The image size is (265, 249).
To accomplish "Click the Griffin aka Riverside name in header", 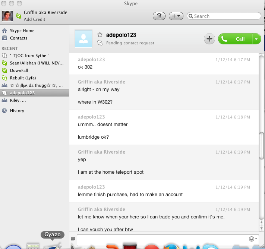I will pos(45,13).
